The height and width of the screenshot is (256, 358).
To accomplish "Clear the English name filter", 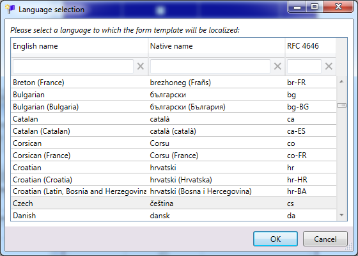I will coord(141,67).
